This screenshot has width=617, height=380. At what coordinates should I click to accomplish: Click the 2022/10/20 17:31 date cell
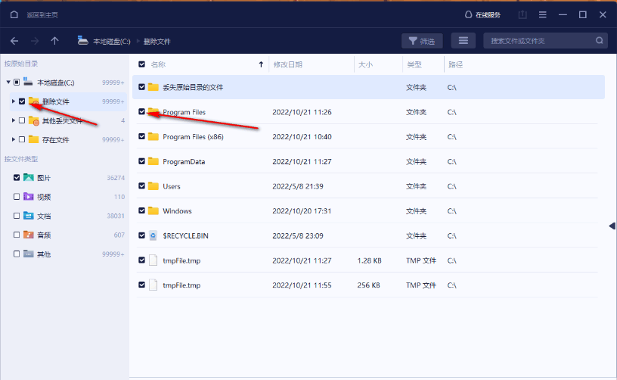pyautogui.click(x=302, y=211)
